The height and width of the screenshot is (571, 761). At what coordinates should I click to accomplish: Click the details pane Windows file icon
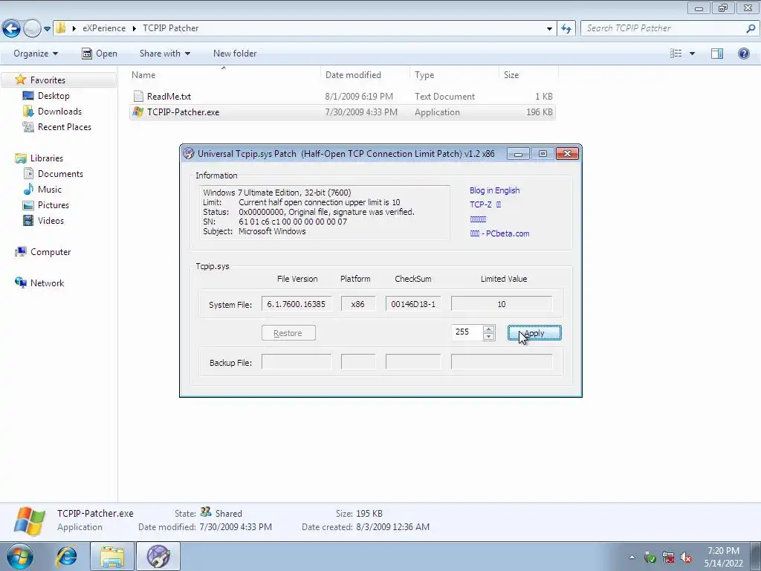[30, 520]
